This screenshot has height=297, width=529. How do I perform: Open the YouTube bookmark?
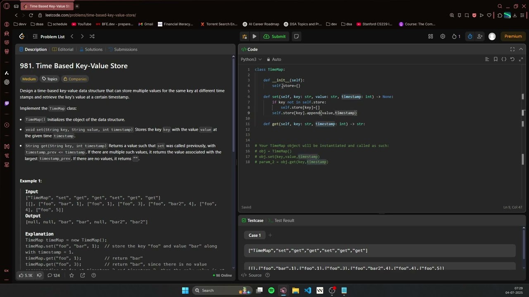click(x=81, y=24)
